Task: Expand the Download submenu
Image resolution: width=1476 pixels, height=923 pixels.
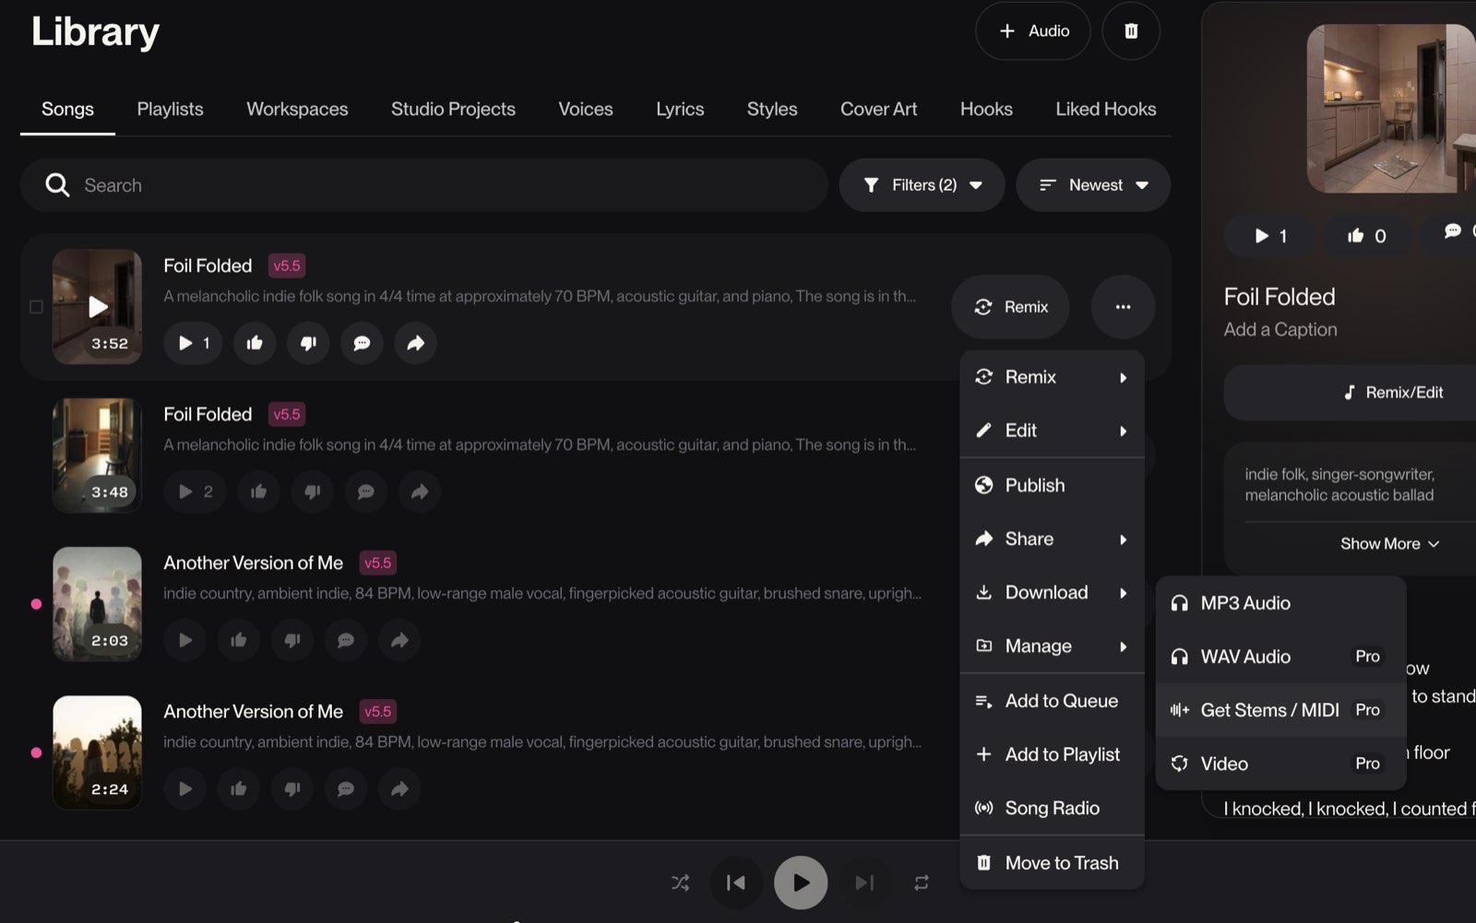Action: pos(1052,593)
